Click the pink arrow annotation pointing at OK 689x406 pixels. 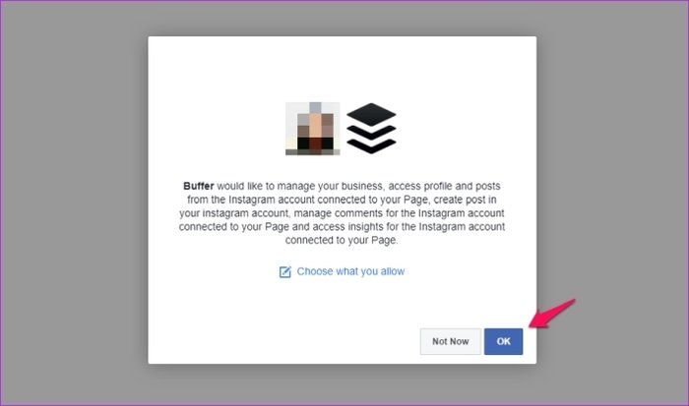point(552,314)
